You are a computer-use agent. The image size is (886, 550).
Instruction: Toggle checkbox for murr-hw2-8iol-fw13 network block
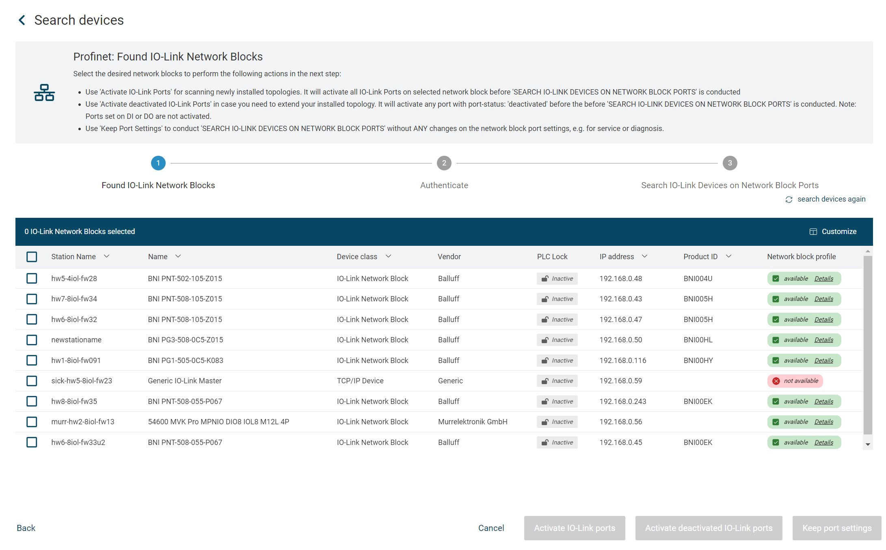(32, 422)
